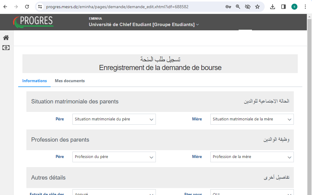The image size is (312, 195).
Task: Open browser downloads icon
Action: point(273,7)
